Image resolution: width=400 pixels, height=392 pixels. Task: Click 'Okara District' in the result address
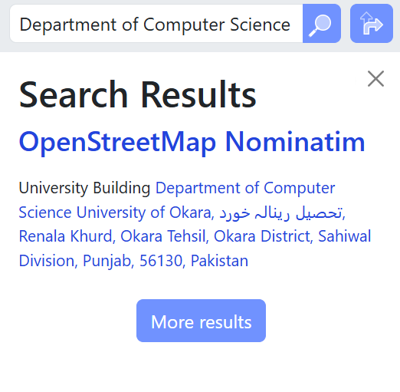coord(261,236)
